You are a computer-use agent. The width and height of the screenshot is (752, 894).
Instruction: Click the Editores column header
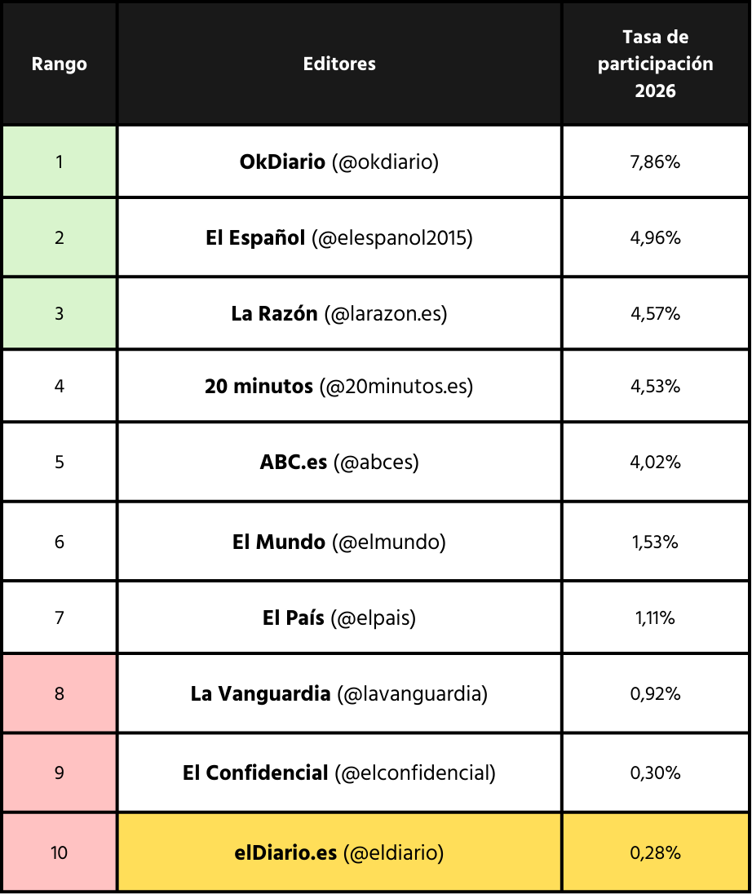(339, 64)
